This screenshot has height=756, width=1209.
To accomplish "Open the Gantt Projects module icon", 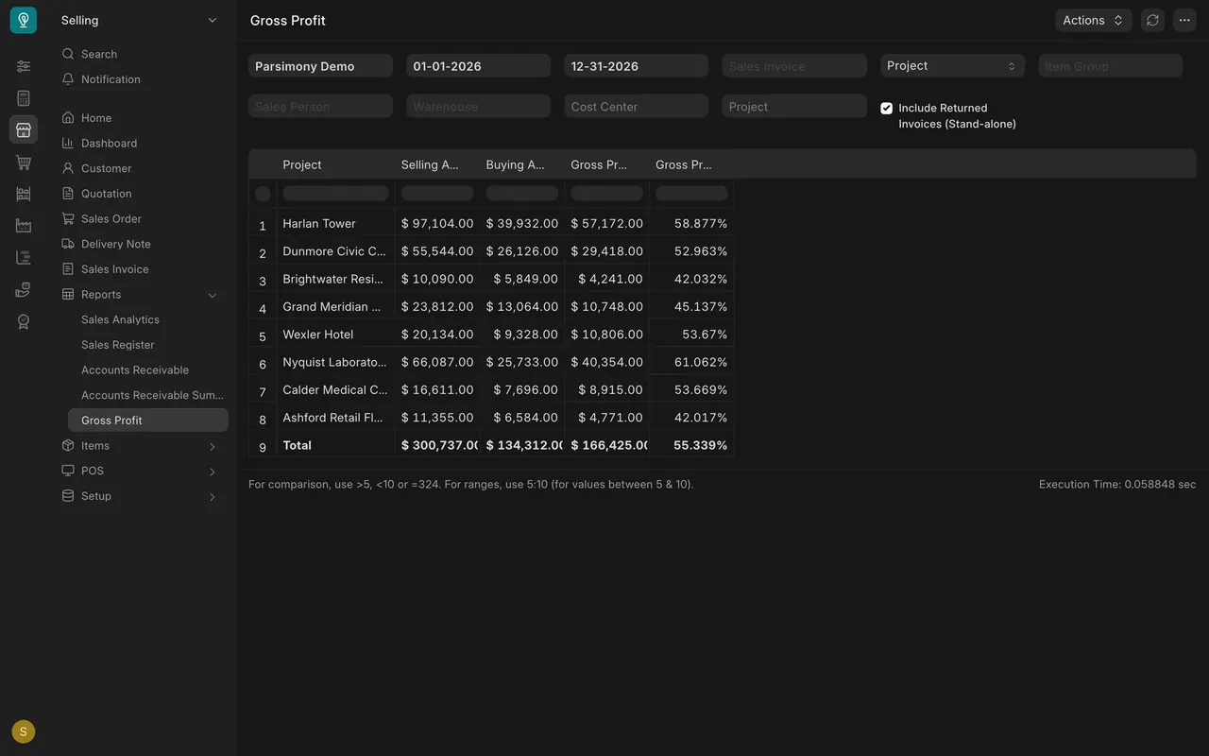I will click(24, 258).
